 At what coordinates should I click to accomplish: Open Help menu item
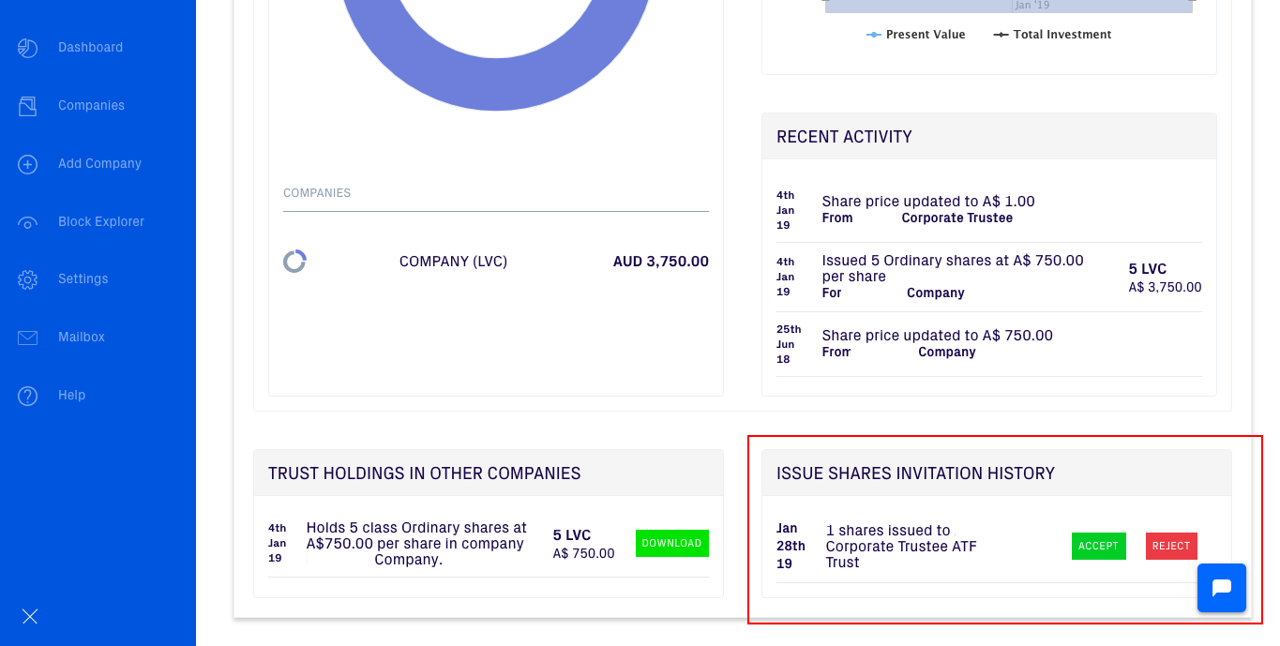(71, 396)
